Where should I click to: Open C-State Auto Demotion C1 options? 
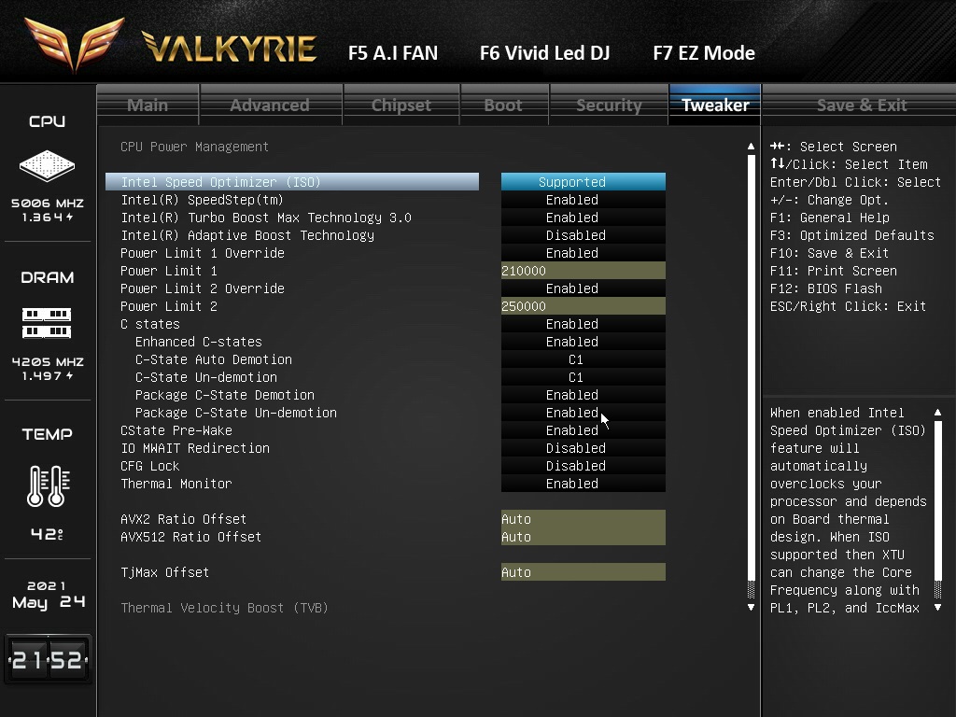(583, 359)
